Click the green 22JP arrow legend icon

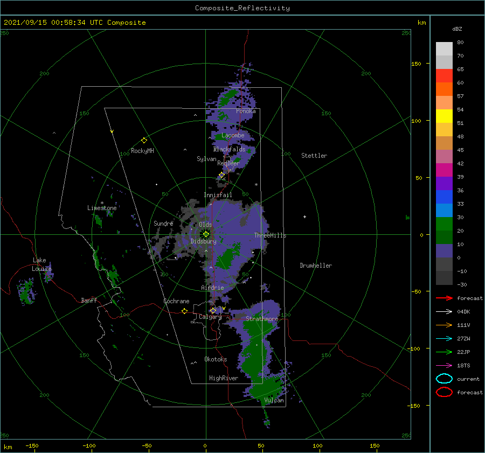[444, 352]
